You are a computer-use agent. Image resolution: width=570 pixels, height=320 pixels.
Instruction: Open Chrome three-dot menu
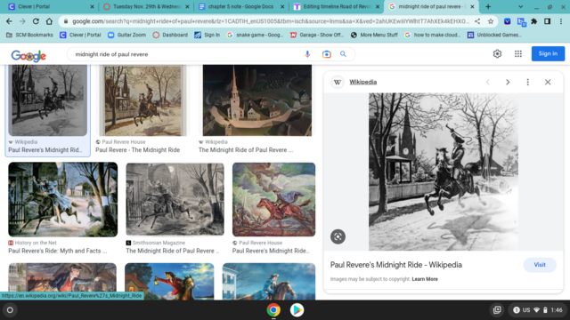(x=561, y=21)
